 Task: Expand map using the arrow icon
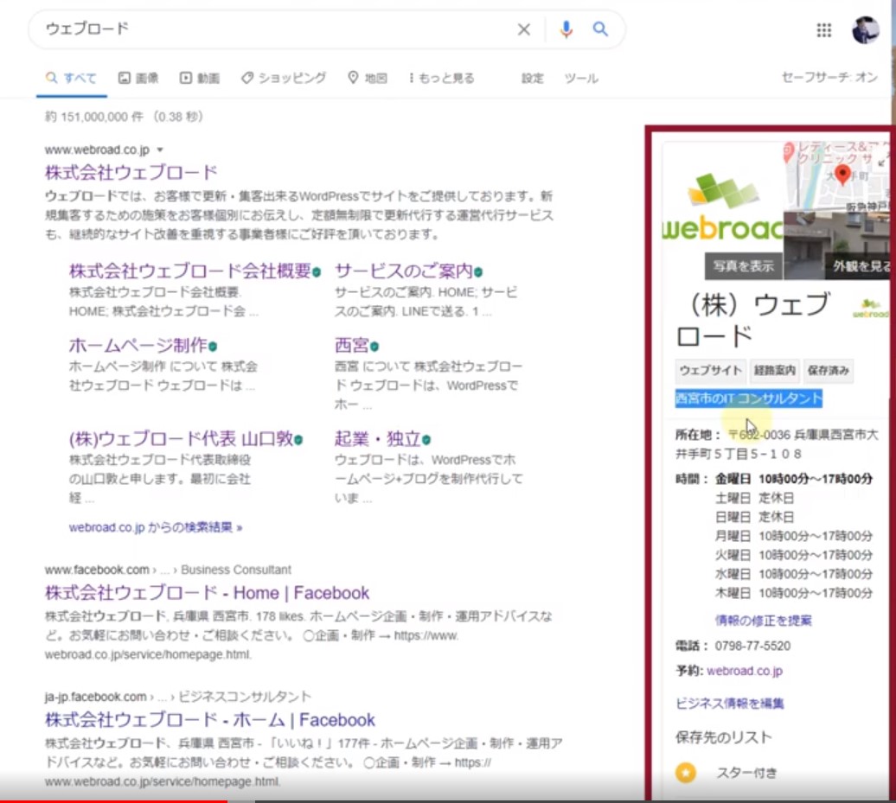(x=882, y=163)
